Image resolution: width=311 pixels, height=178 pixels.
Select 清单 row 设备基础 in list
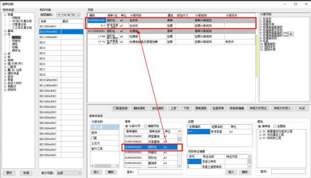151,142
